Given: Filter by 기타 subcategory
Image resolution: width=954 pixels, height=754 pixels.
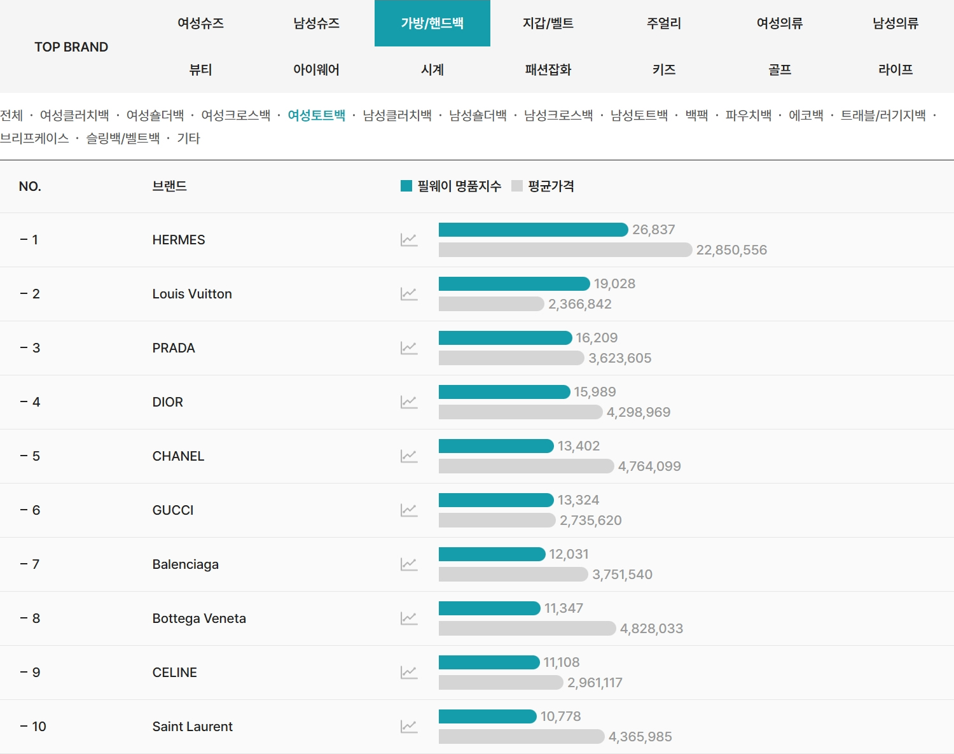Looking at the screenshot, I should tap(188, 138).
